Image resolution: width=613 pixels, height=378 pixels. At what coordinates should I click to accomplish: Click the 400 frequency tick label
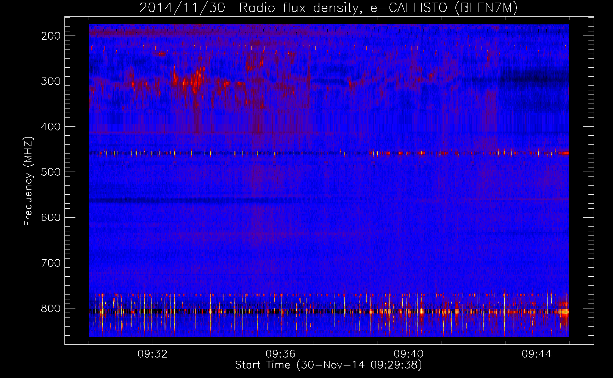pyautogui.click(x=51, y=127)
